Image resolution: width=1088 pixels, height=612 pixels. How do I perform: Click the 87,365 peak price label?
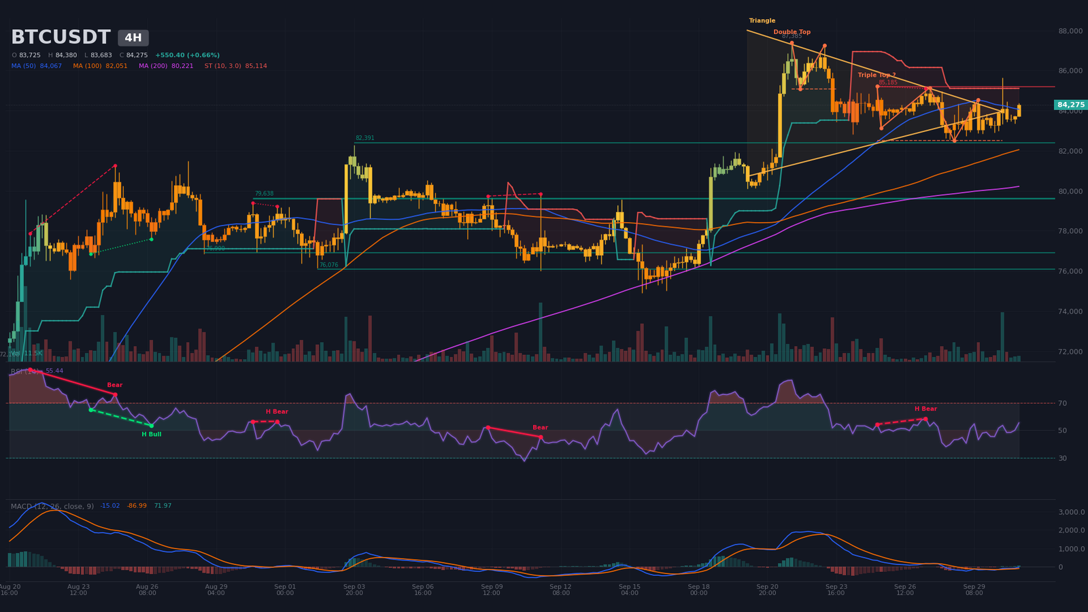coord(792,36)
